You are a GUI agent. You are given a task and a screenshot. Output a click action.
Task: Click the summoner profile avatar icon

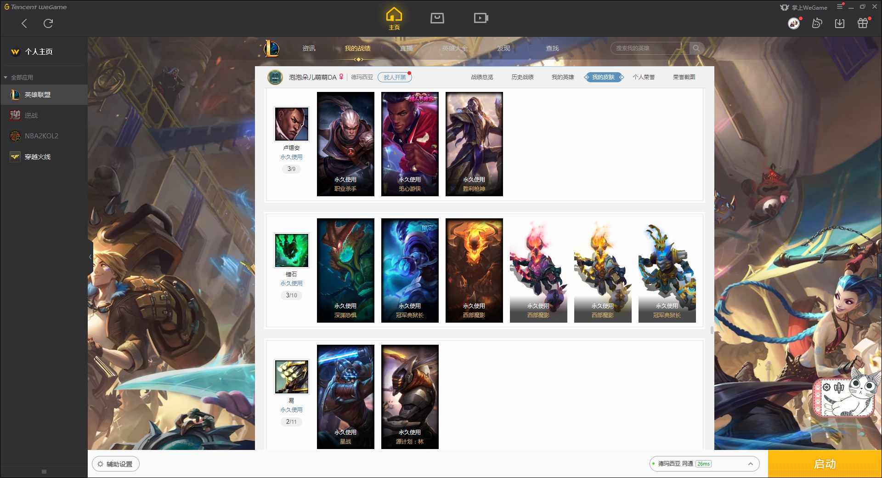tap(275, 77)
